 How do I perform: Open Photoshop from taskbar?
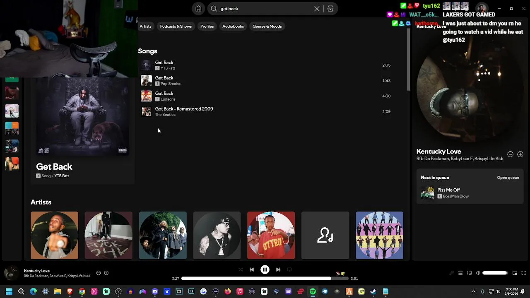(191, 291)
